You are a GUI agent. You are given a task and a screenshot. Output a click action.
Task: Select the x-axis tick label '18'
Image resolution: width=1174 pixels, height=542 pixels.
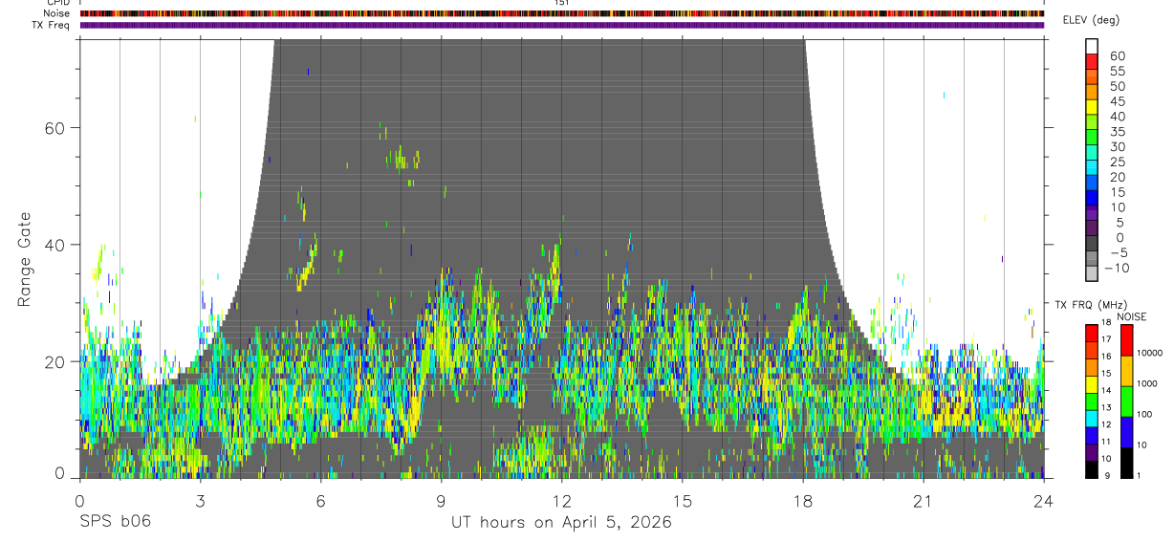[802, 501]
